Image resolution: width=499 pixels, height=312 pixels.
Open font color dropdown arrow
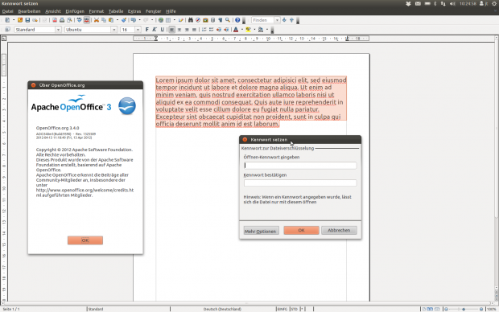242,30
